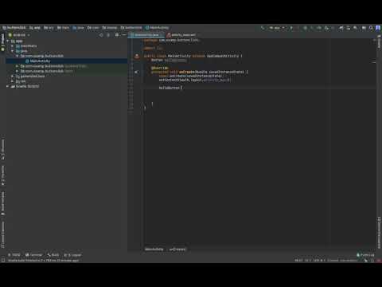Screen dimensions: 382x287
Task: Click the class gutter icon beside MainActivity declaration
Action: coord(137,56)
